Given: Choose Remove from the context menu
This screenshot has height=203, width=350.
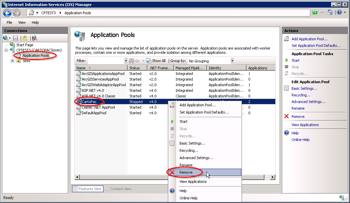Looking at the screenshot, I should (x=205, y=172).
